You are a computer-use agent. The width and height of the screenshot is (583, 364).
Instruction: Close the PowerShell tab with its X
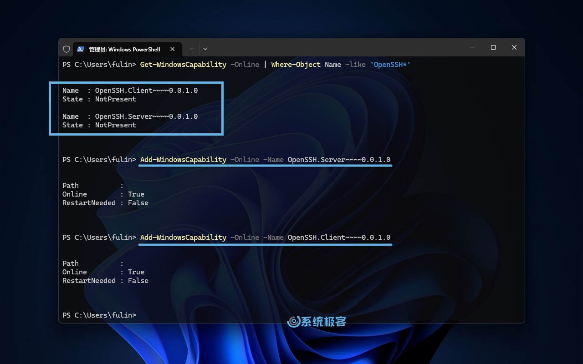click(x=173, y=49)
